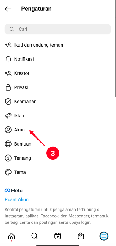Select the Keamanan shield icon

(x=8, y=101)
